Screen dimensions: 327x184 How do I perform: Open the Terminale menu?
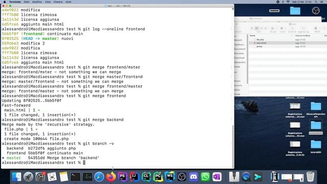(x=15, y=2)
